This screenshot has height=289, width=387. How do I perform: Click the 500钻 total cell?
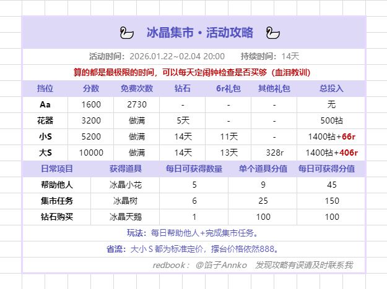[x=331, y=120]
